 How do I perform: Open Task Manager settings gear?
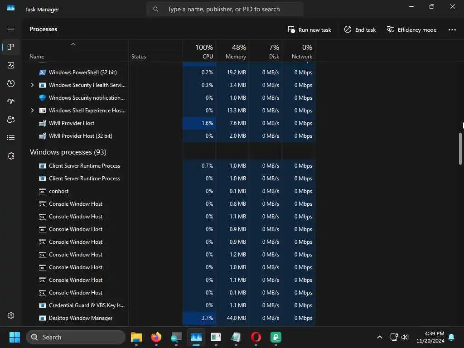point(11,315)
